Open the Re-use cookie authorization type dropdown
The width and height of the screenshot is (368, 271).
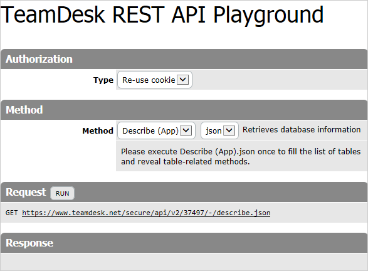click(155, 80)
